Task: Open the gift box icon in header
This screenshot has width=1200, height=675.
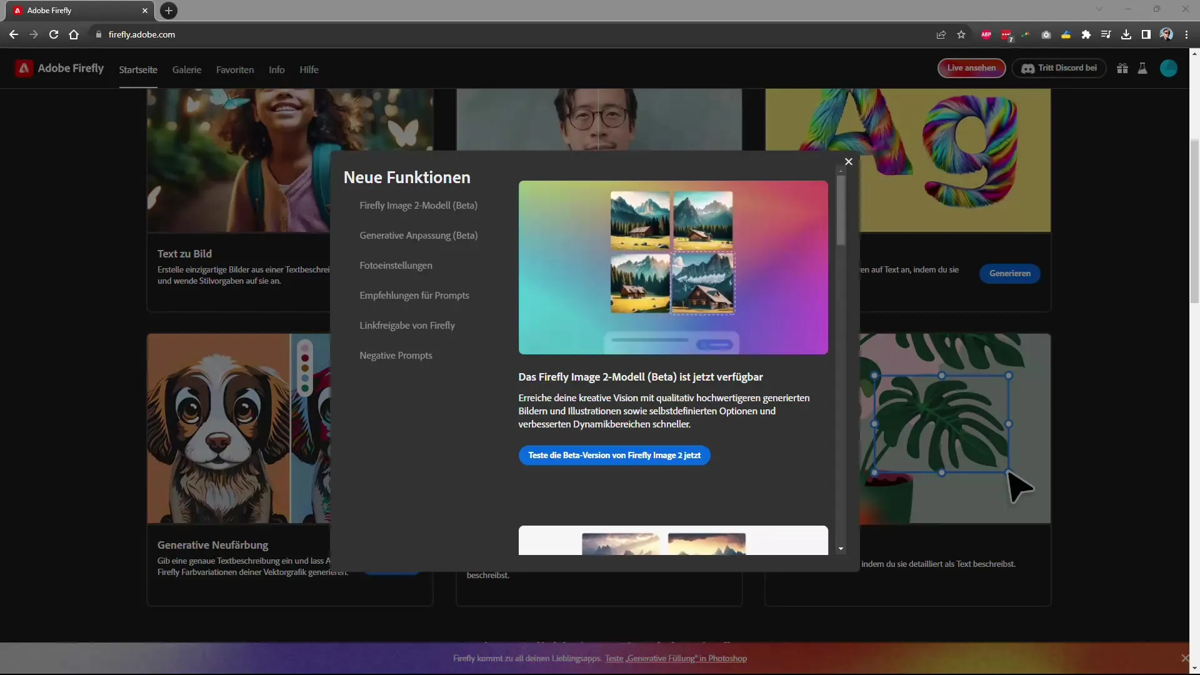Action: [x=1122, y=68]
